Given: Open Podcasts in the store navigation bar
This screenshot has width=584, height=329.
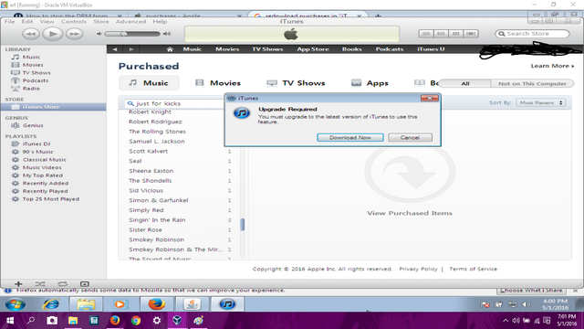Looking at the screenshot, I should [390, 49].
